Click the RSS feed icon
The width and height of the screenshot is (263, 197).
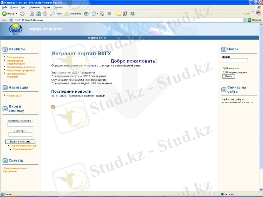coord(53,107)
